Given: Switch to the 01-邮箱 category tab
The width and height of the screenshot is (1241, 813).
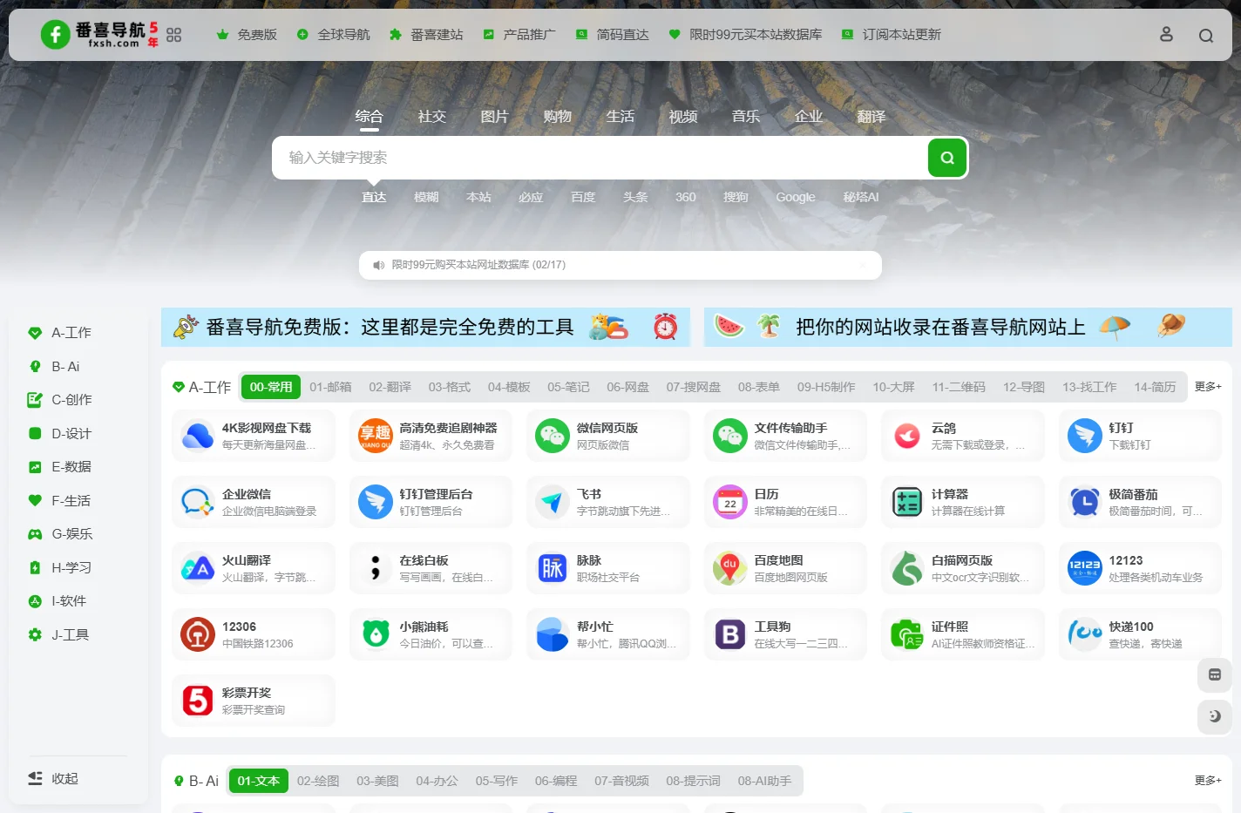Looking at the screenshot, I should [330, 387].
